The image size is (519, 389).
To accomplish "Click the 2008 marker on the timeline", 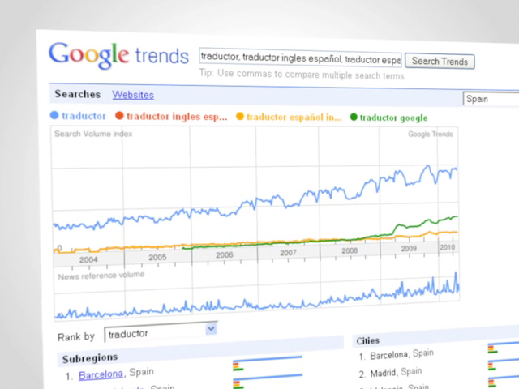I will 350,250.
